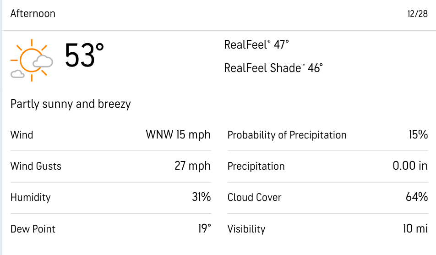The height and width of the screenshot is (255, 436).
Task: Click the 27 mph gust value
Action: [192, 166]
